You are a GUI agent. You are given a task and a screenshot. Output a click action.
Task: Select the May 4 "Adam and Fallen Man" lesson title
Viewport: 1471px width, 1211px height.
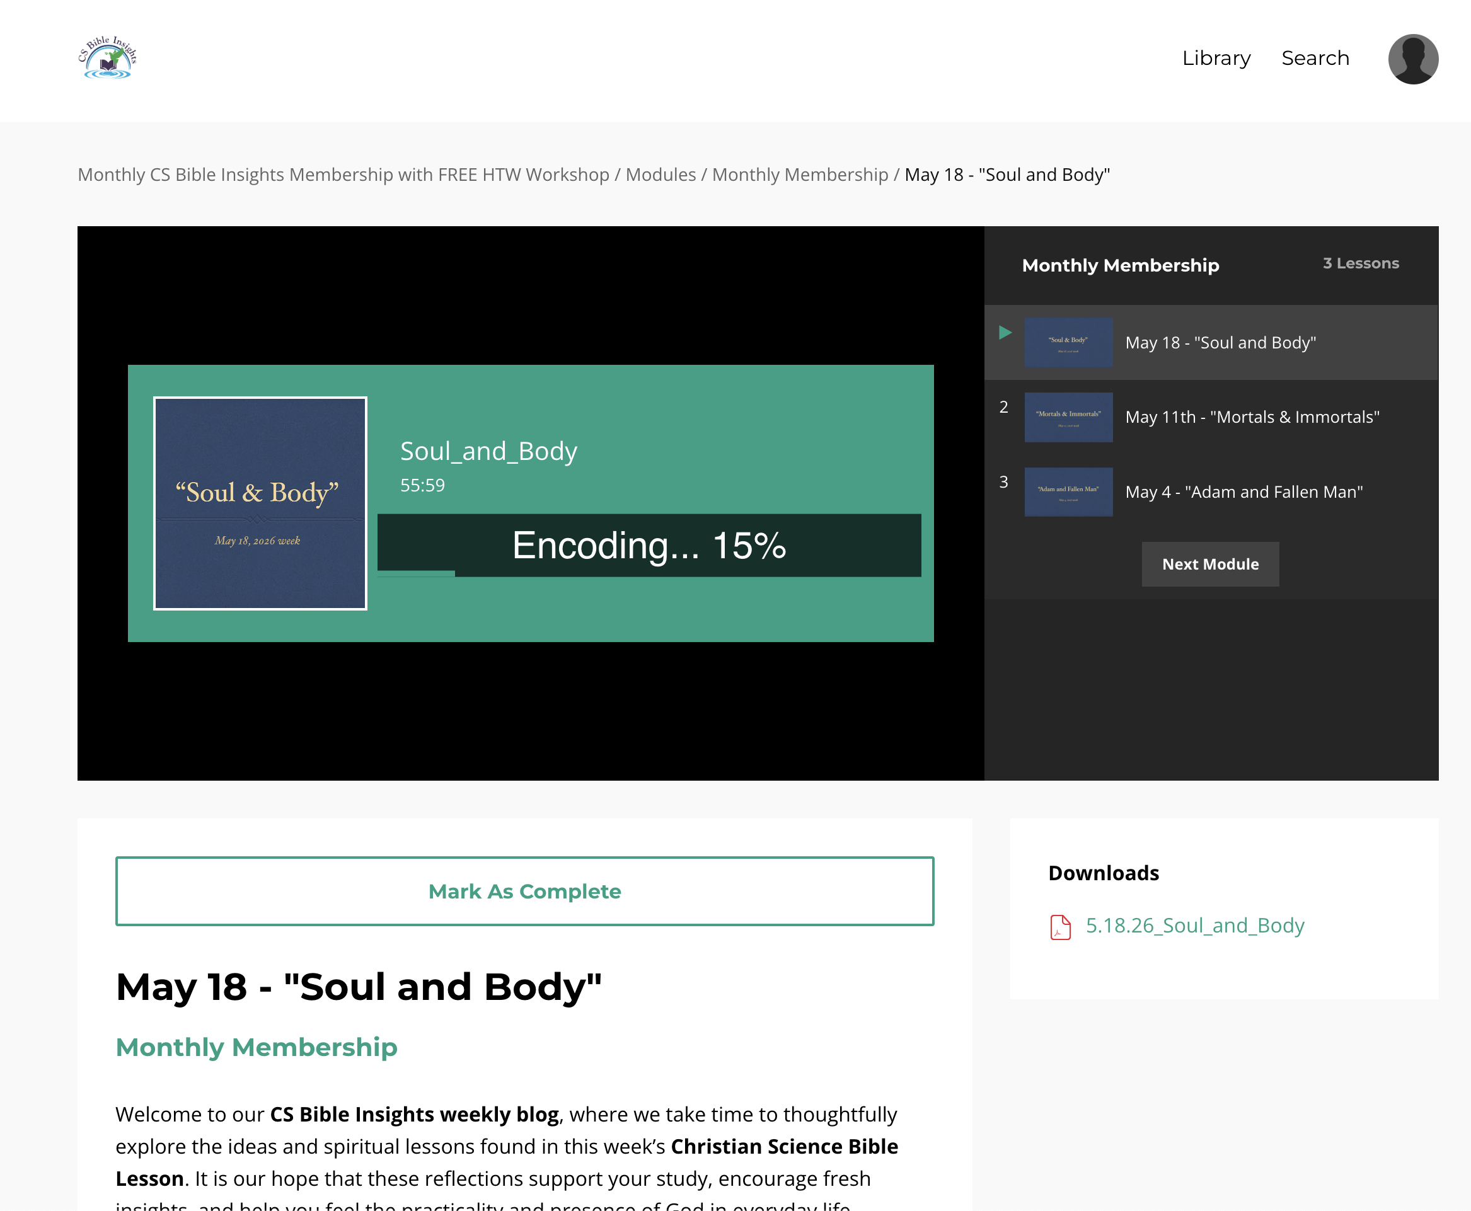(x=1244, y=492)
